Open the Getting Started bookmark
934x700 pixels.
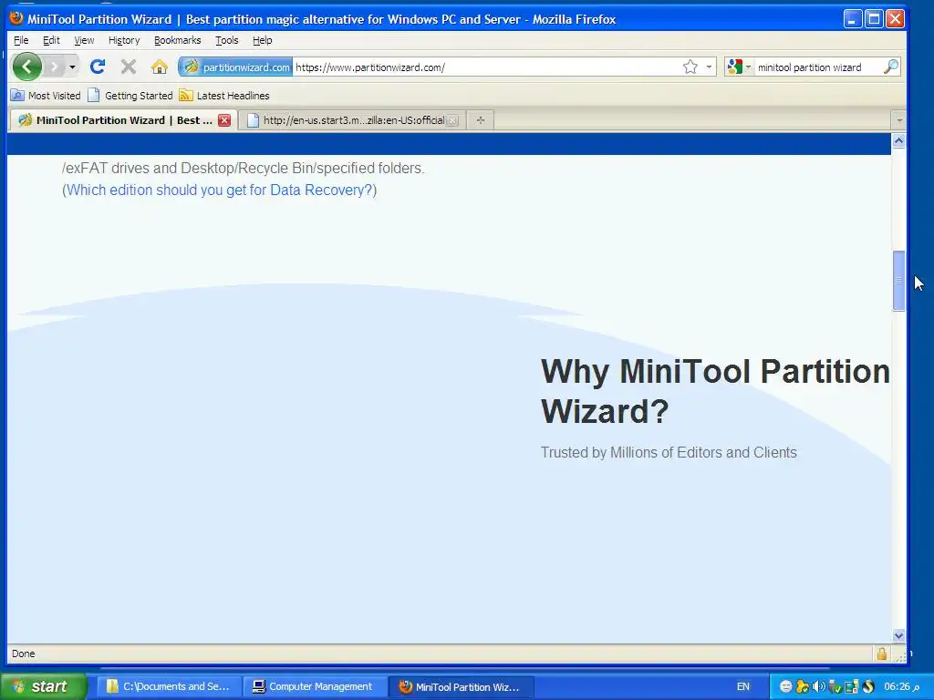point(130,95)
